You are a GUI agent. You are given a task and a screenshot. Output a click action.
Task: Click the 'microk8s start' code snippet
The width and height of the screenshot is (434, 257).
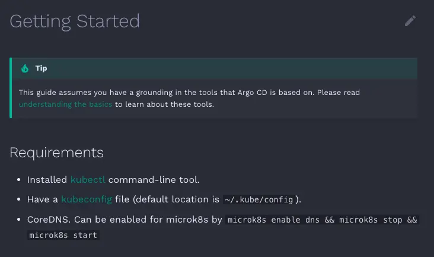point(63,235)
